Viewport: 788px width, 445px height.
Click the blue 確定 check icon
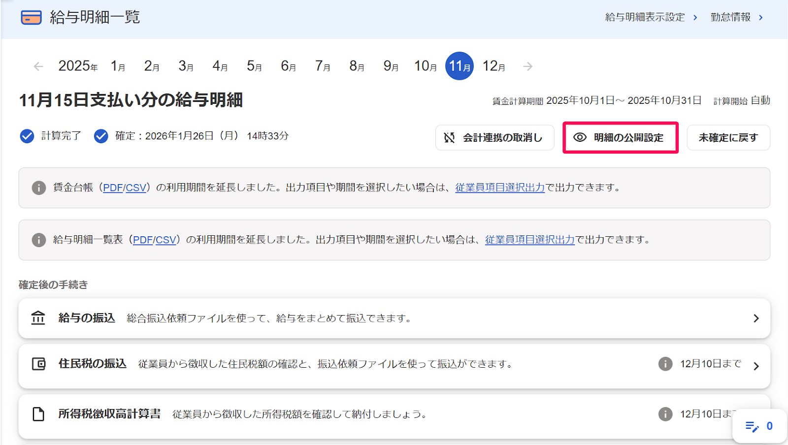pyautogui.click(x=101, y=136)
